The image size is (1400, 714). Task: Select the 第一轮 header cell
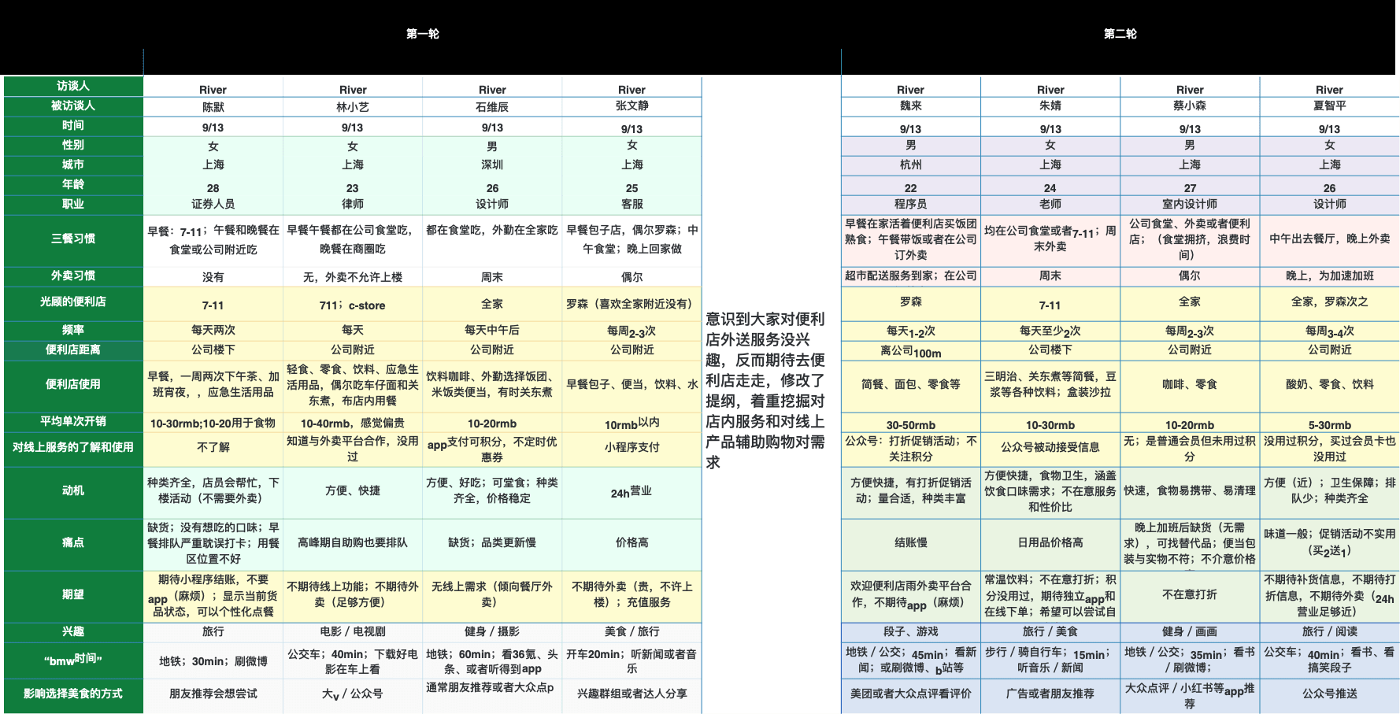pos(423,34)
